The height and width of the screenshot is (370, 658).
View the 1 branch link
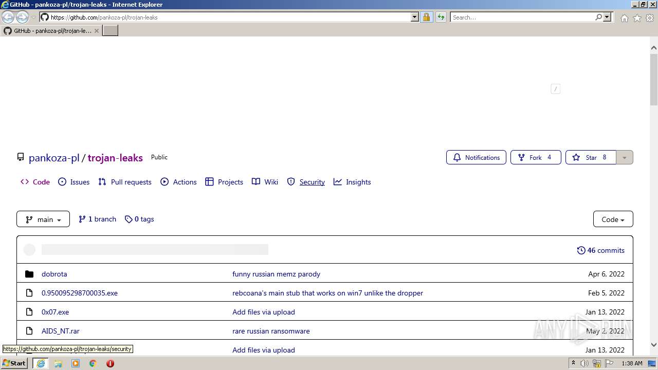click(97, 219)
